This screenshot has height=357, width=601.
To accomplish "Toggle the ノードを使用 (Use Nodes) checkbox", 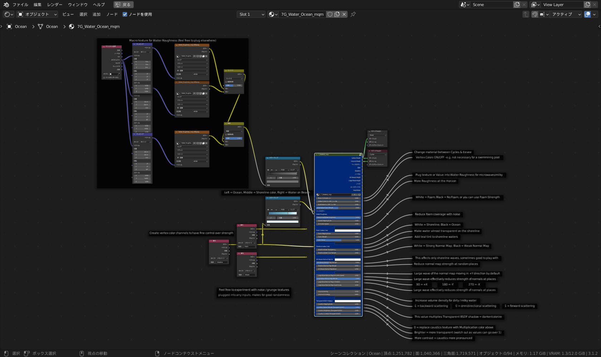I will pos(125,14).
